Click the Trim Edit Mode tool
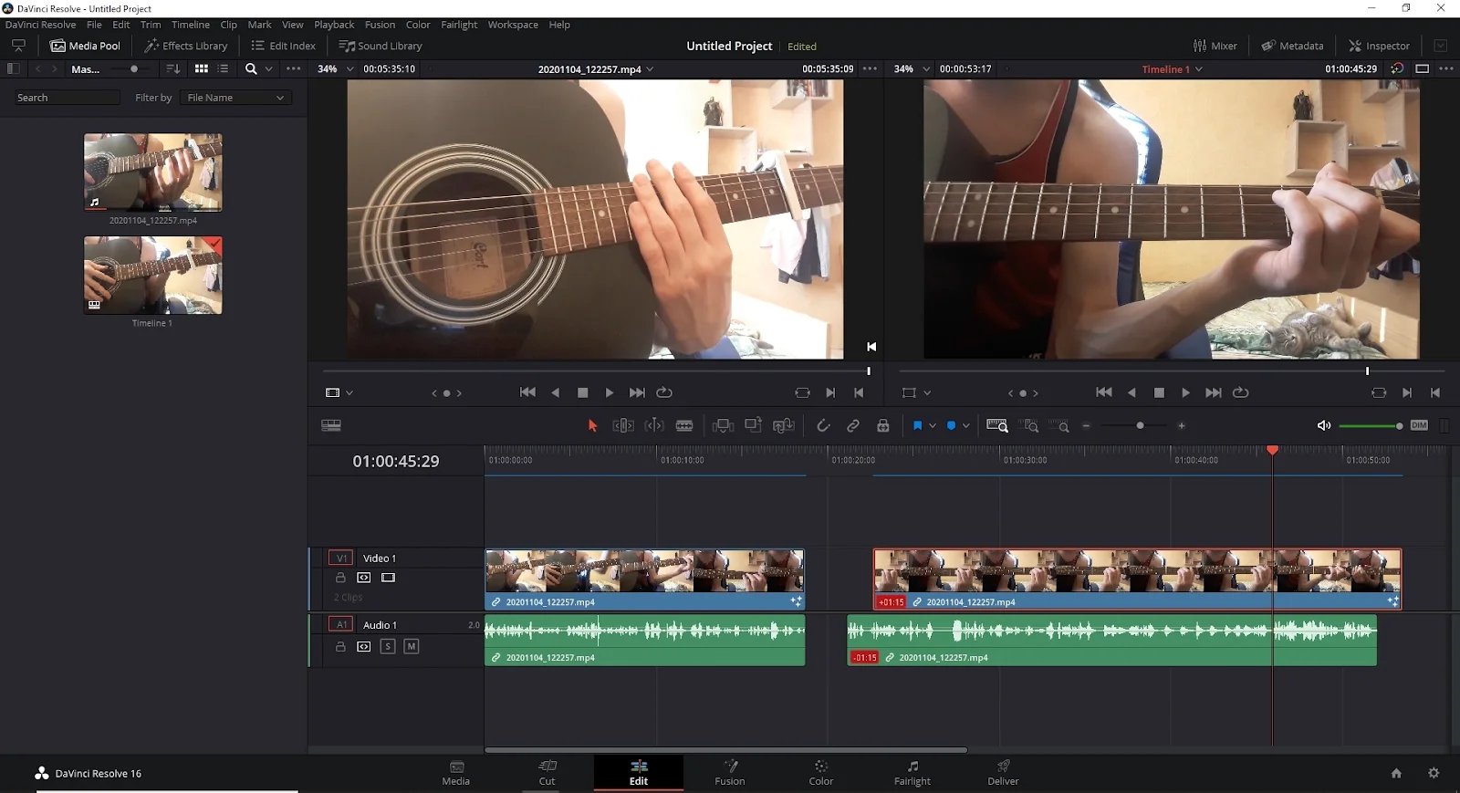This screenshot has width=1460, height=793. coord(623,426)
